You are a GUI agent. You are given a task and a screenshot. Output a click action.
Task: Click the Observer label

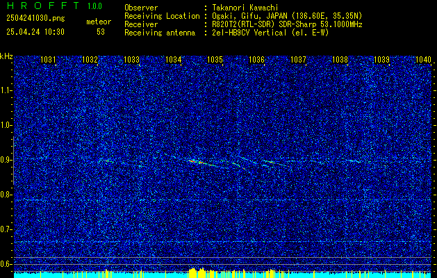click(x=141, y=8)
